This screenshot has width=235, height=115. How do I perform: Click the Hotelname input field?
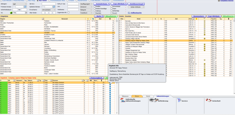point(73,10)
